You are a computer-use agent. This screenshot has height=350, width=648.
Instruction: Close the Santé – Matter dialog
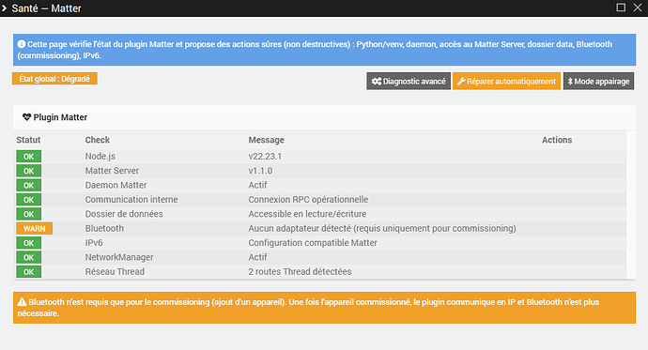tap(638, 8)
